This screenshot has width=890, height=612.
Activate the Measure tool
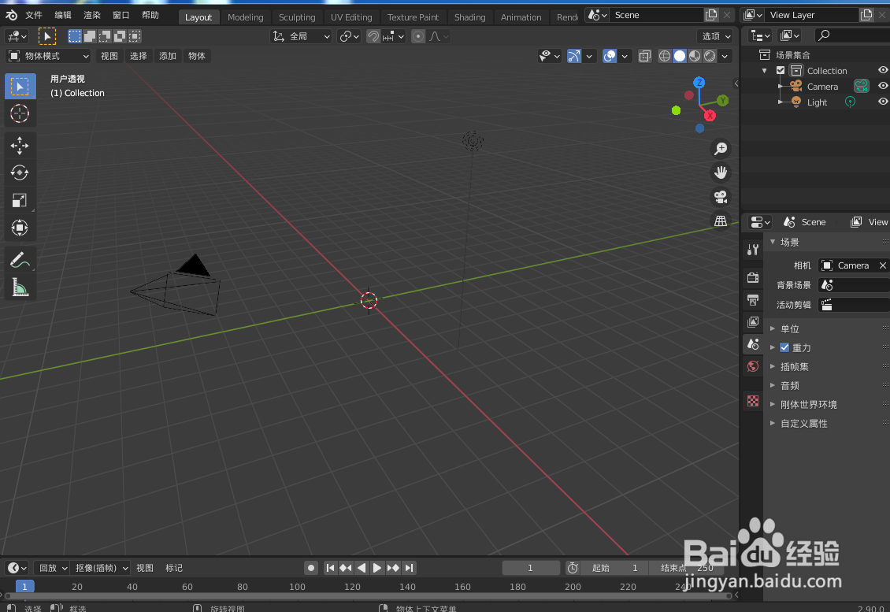[x=20, y=286]
